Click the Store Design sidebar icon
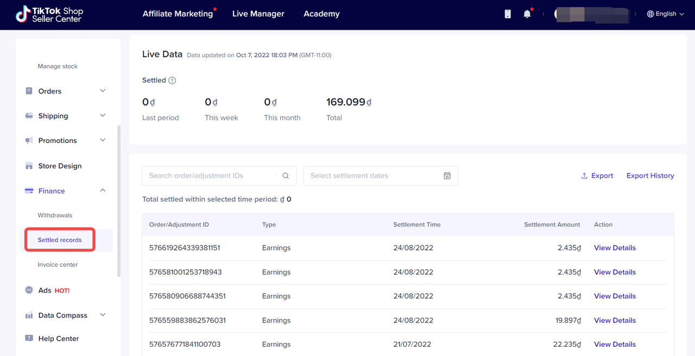The image size is (695, 356). click(29, 166)
